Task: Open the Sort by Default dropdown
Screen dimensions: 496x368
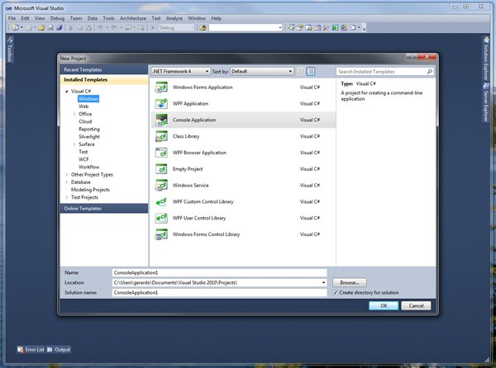Action: (262, 72)
